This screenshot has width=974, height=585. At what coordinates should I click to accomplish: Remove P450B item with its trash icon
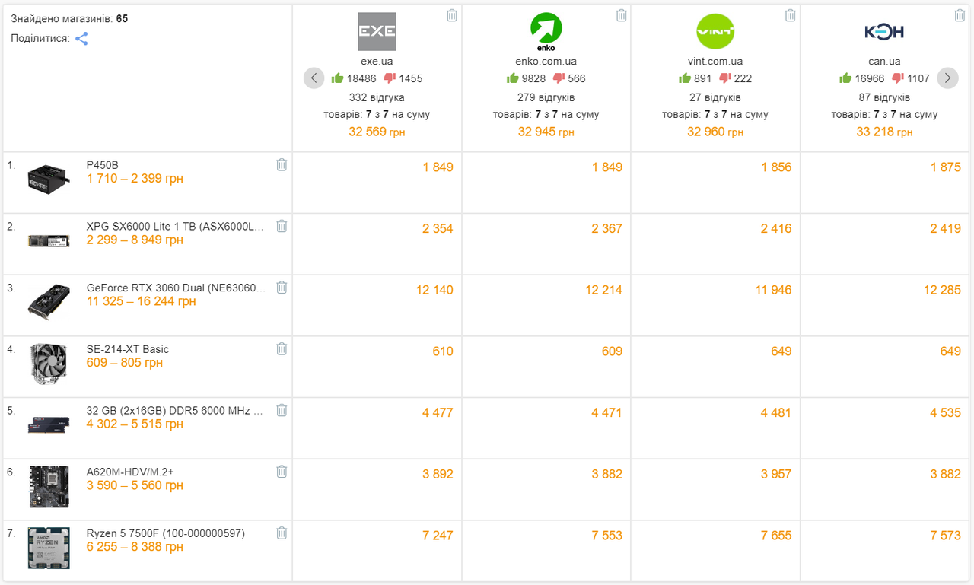[x=282, y=164]
